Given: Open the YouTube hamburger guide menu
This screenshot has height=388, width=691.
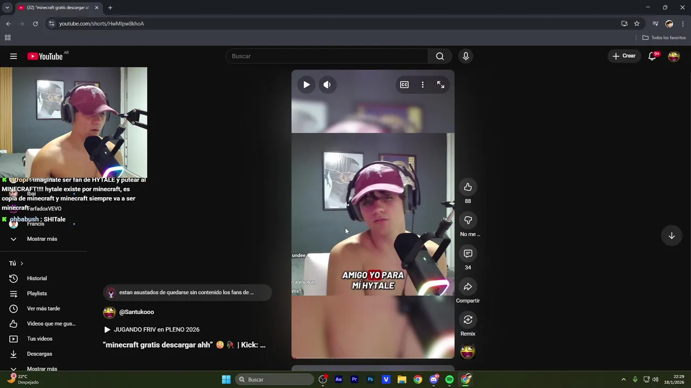Looking at the screenshot, I should point(13,56).
